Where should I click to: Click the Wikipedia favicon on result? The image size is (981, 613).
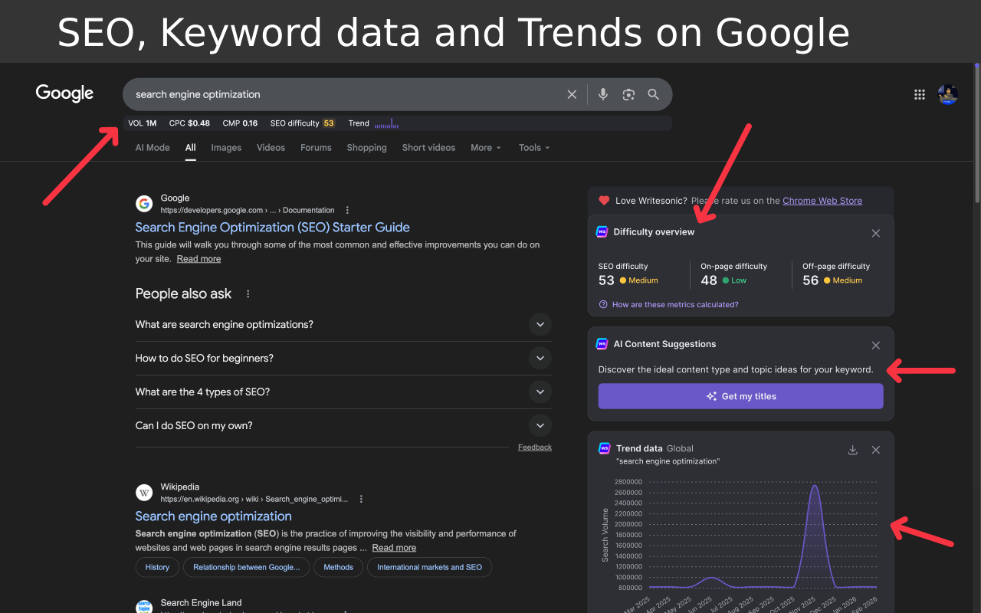(x=144, y=492)
